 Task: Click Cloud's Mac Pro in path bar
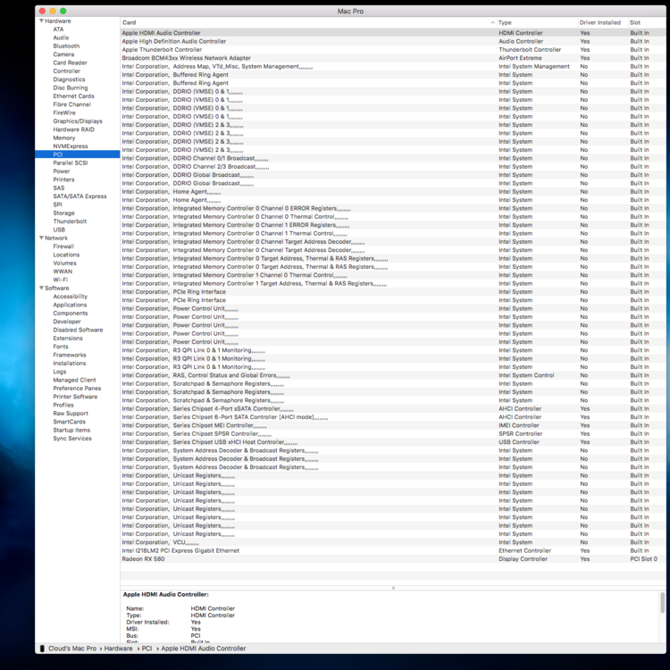(x=72, y=649)
